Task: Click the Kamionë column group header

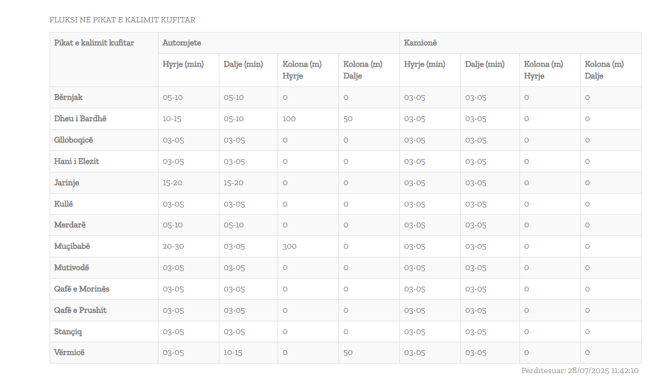Action: (x=420, y=43)
